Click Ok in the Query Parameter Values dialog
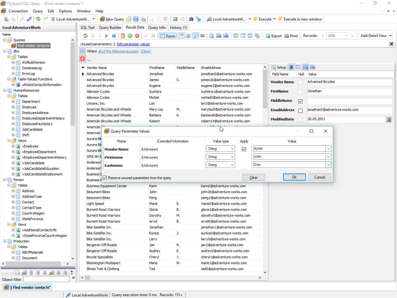The width and height of the screenshot is (397, 298). point(294,177)
